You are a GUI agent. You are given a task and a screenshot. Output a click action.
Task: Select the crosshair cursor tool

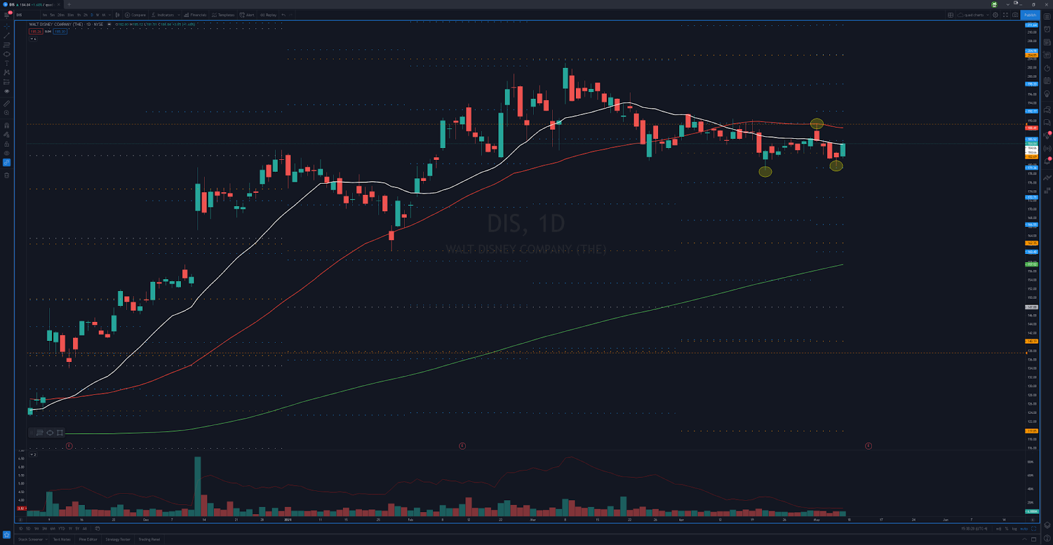(7, 26)
